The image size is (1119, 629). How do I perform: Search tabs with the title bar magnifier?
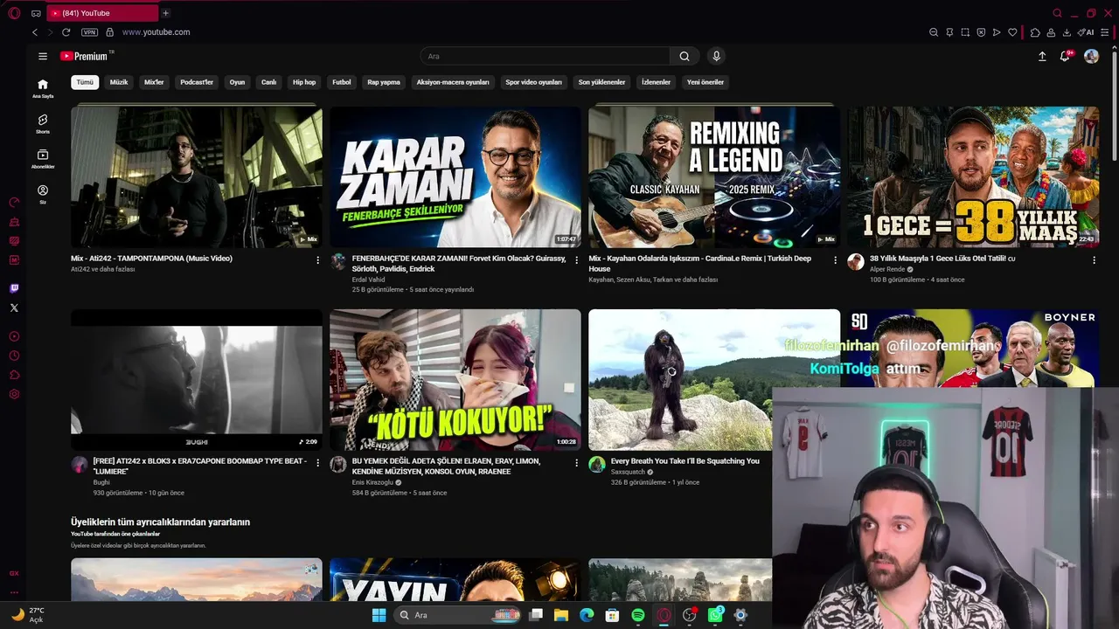(1057, 13)
